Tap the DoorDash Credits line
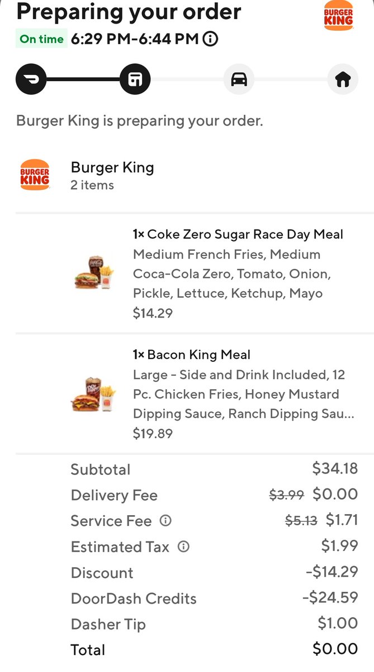This screenshot has height=672, width=374. tap(214, 598)
